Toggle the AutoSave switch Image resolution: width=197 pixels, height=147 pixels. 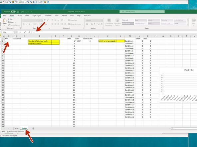click(x=13, y=12)
